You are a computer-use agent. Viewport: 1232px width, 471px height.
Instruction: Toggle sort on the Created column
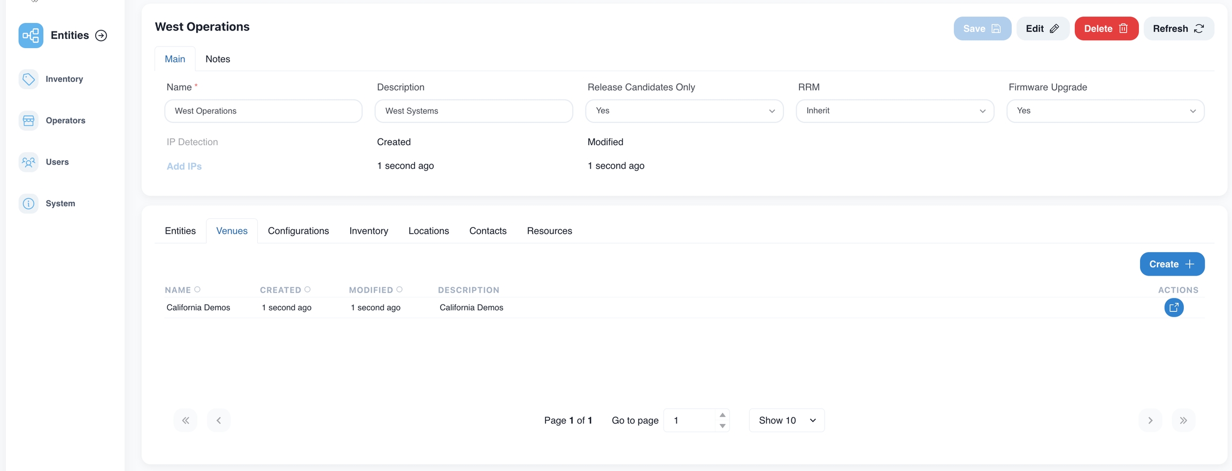[x=307, y=290]
